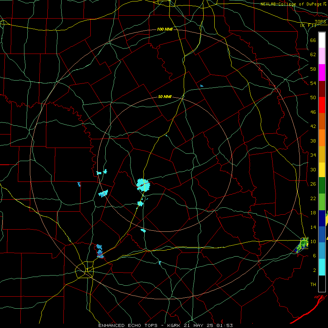Click the ENHANCED ECHO TOPS KGRK caption
The image size is (328, 328).
pos(165,325)
